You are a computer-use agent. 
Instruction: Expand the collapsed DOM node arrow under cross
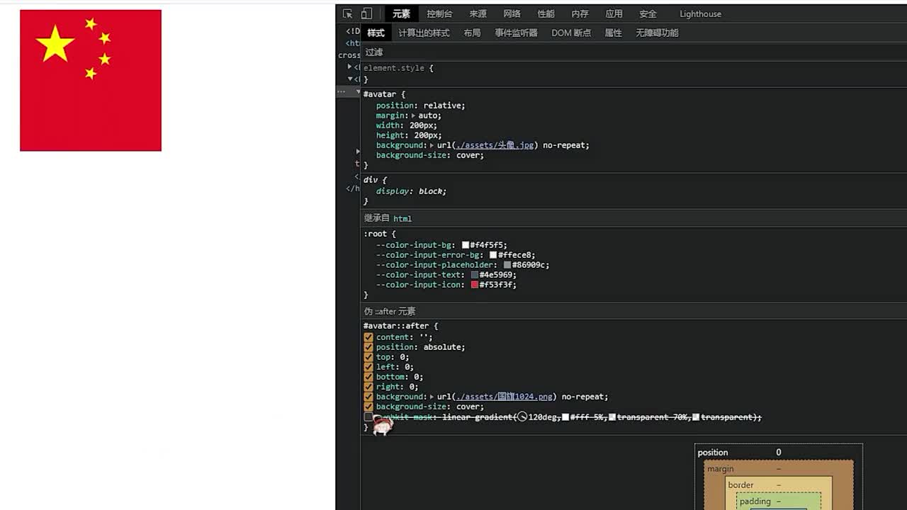(x=349, y=67)
